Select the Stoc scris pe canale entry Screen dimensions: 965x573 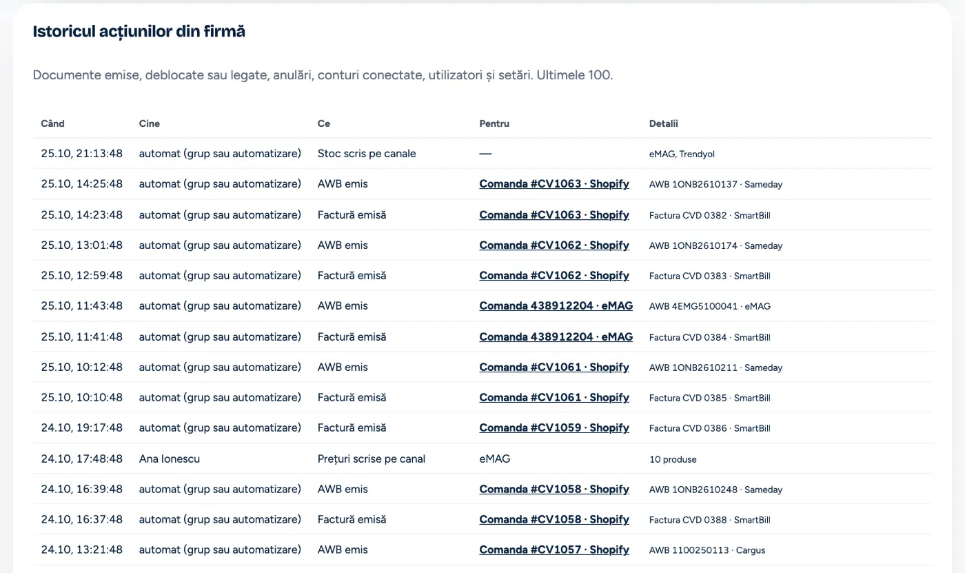[367, 154]
